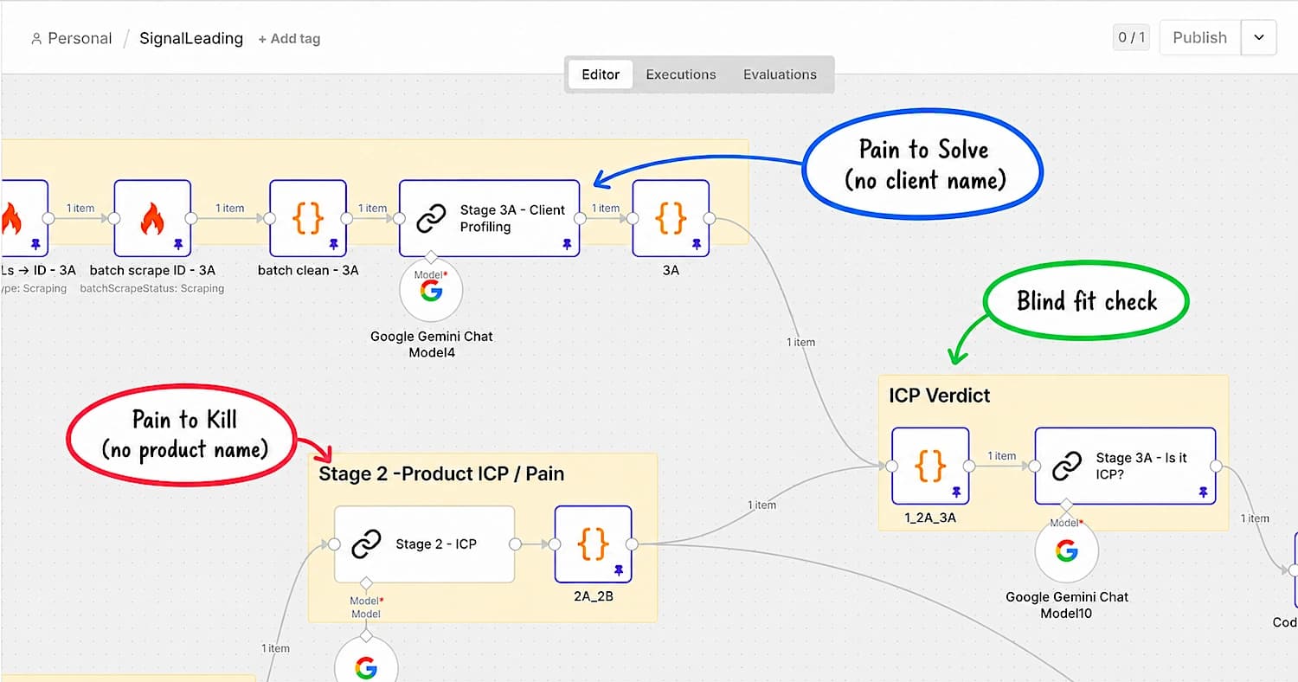Click Model connector under Stage 3A - Is it ICP?
Screen dimensions: 1298x682
coord(1067,505)
